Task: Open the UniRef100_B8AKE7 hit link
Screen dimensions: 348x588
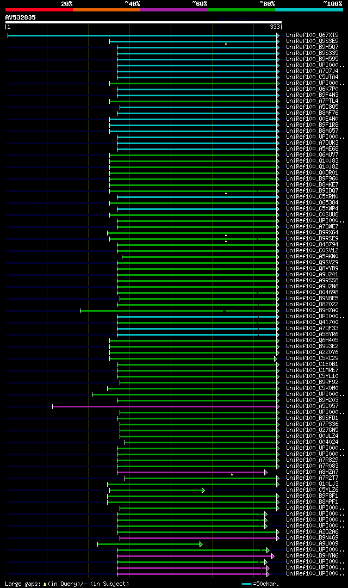Action: point(312,185)
